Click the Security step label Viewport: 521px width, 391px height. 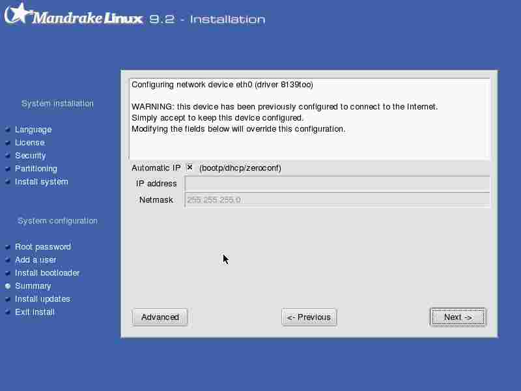31,156
